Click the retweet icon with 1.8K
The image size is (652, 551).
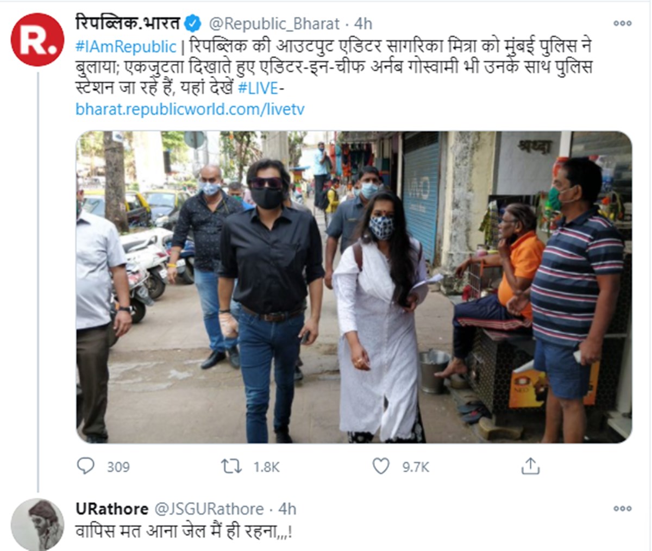tap(231, 466)
